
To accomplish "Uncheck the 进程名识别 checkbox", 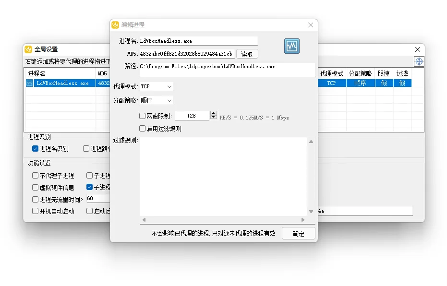I will (35, 148).
